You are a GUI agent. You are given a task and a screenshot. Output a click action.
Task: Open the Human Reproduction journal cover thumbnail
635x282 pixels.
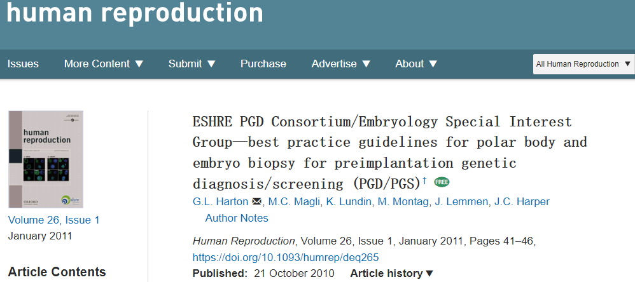[46, 159]
